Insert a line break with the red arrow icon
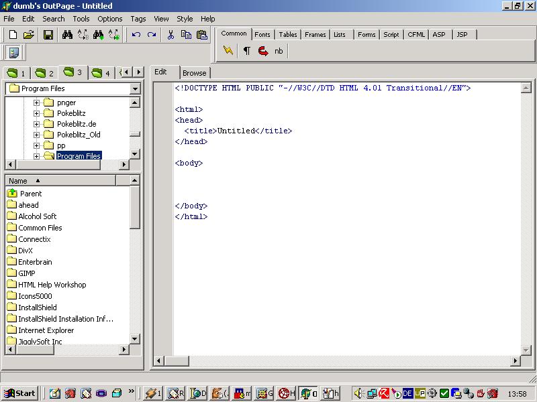 click(x=263, y=51)
